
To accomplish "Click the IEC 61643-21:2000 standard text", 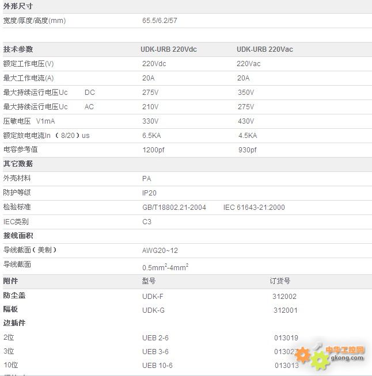I will pos(254,207).
